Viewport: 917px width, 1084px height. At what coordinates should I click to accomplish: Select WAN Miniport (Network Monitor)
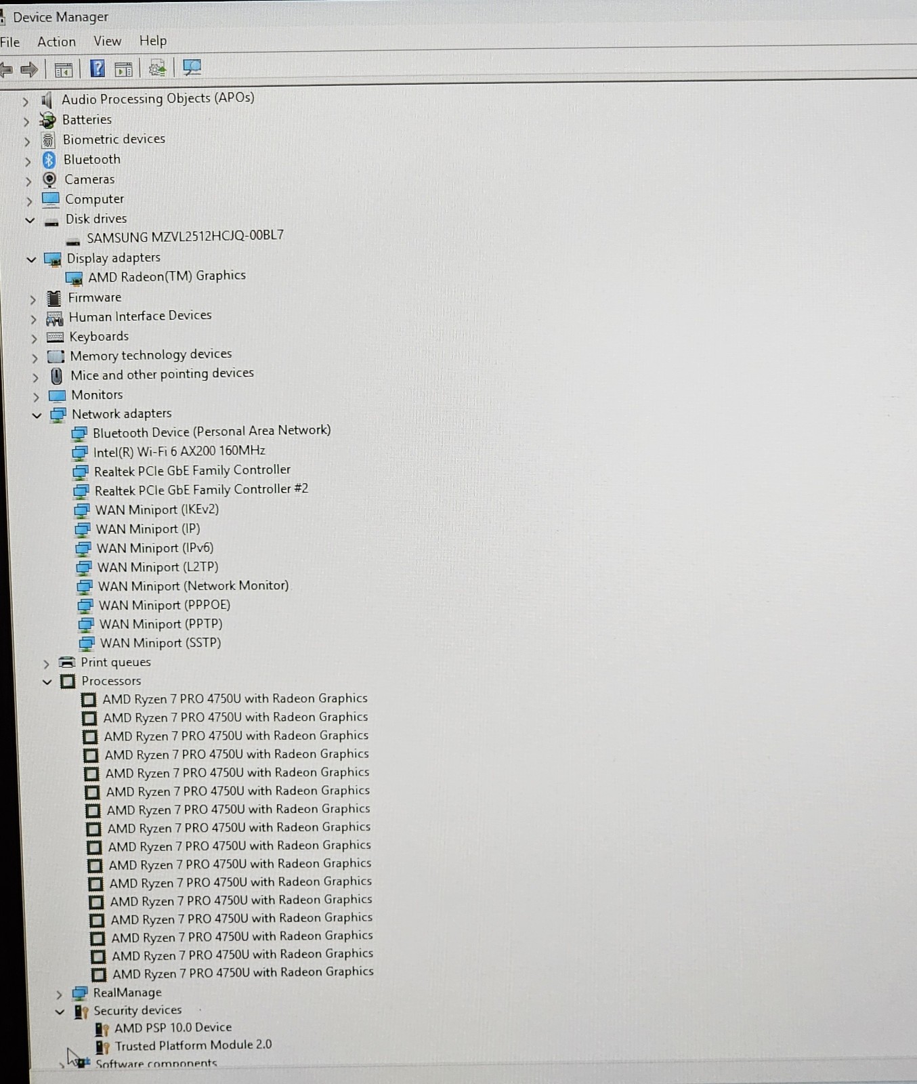[193, 586]
